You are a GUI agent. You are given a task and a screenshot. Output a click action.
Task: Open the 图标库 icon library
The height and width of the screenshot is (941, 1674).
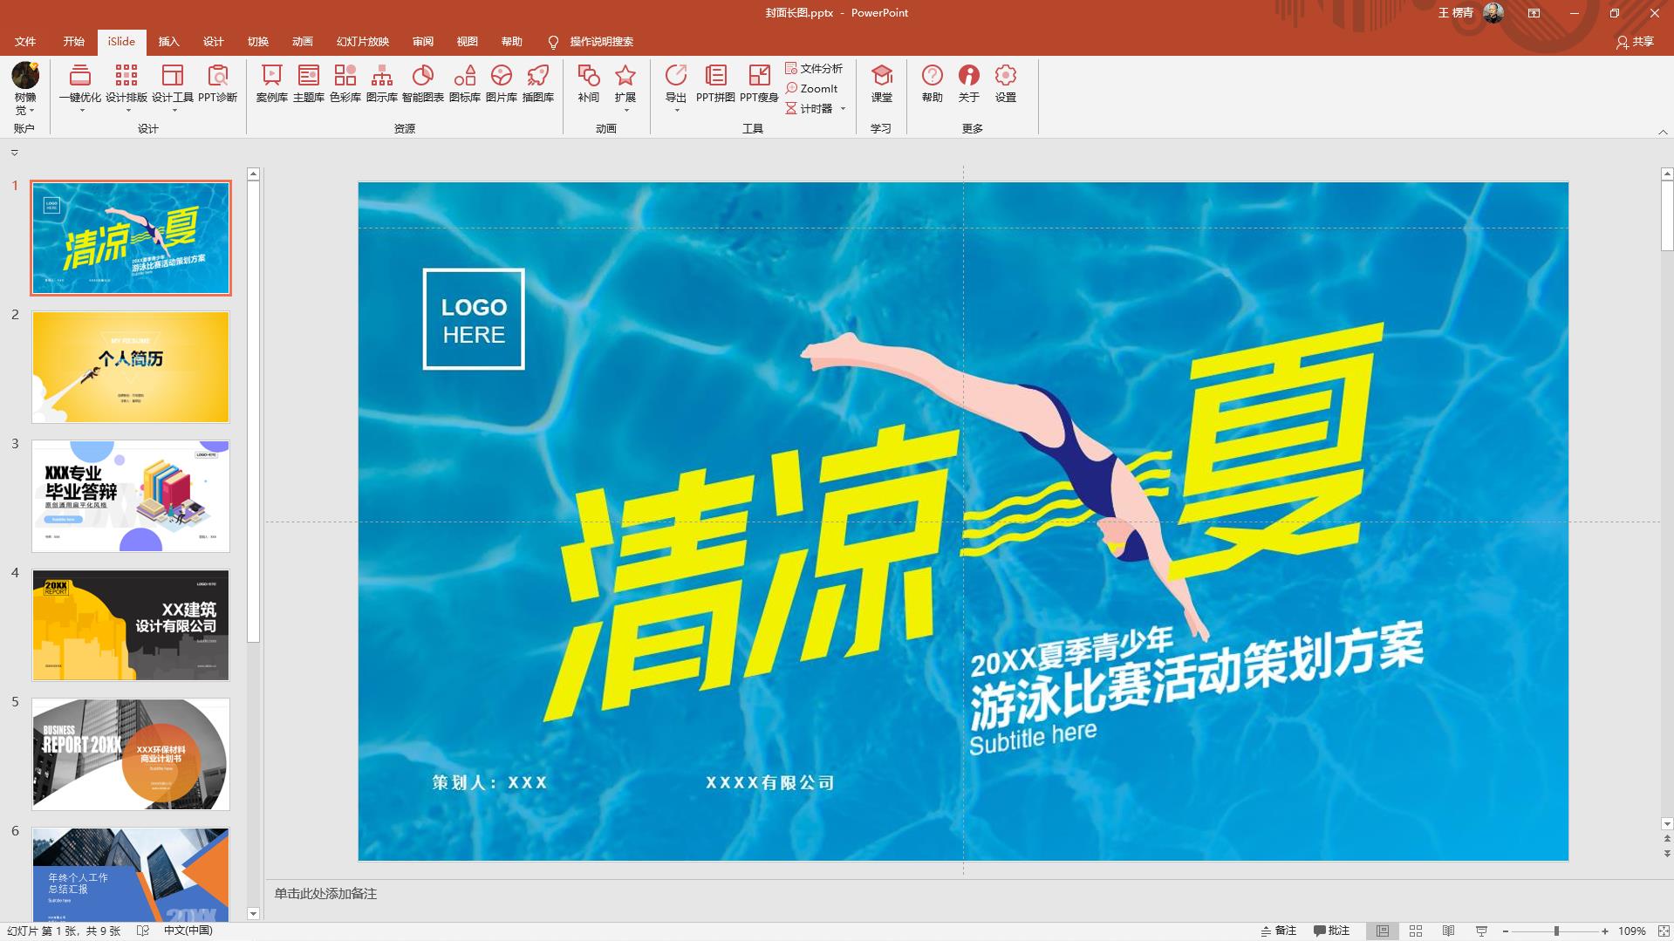[x=465, y=83]
